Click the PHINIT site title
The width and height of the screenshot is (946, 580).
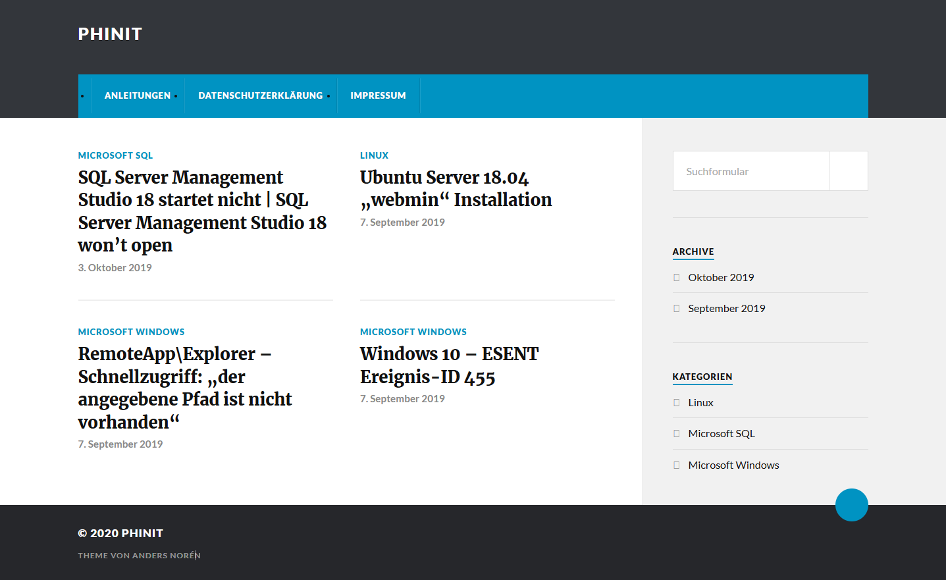(110, 34)
